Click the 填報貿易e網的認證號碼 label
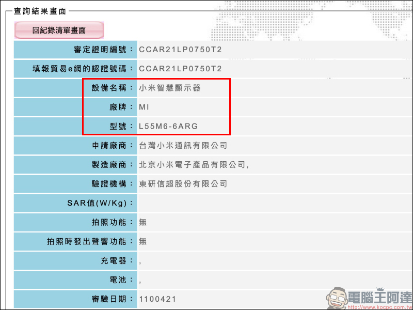This screenshot has width=413, height=310. [83, 69]
